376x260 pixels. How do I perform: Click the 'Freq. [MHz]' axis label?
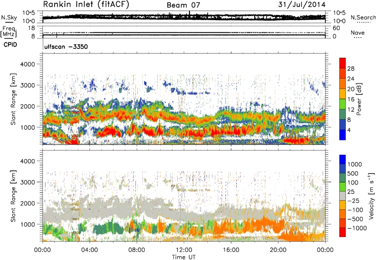tap(8, 31)
